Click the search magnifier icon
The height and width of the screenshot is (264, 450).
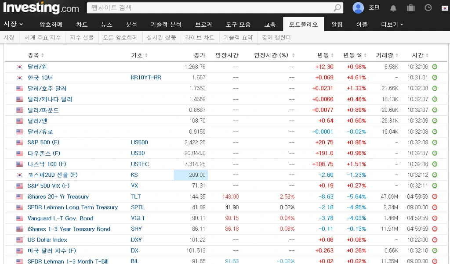click(x=337, y=8)
